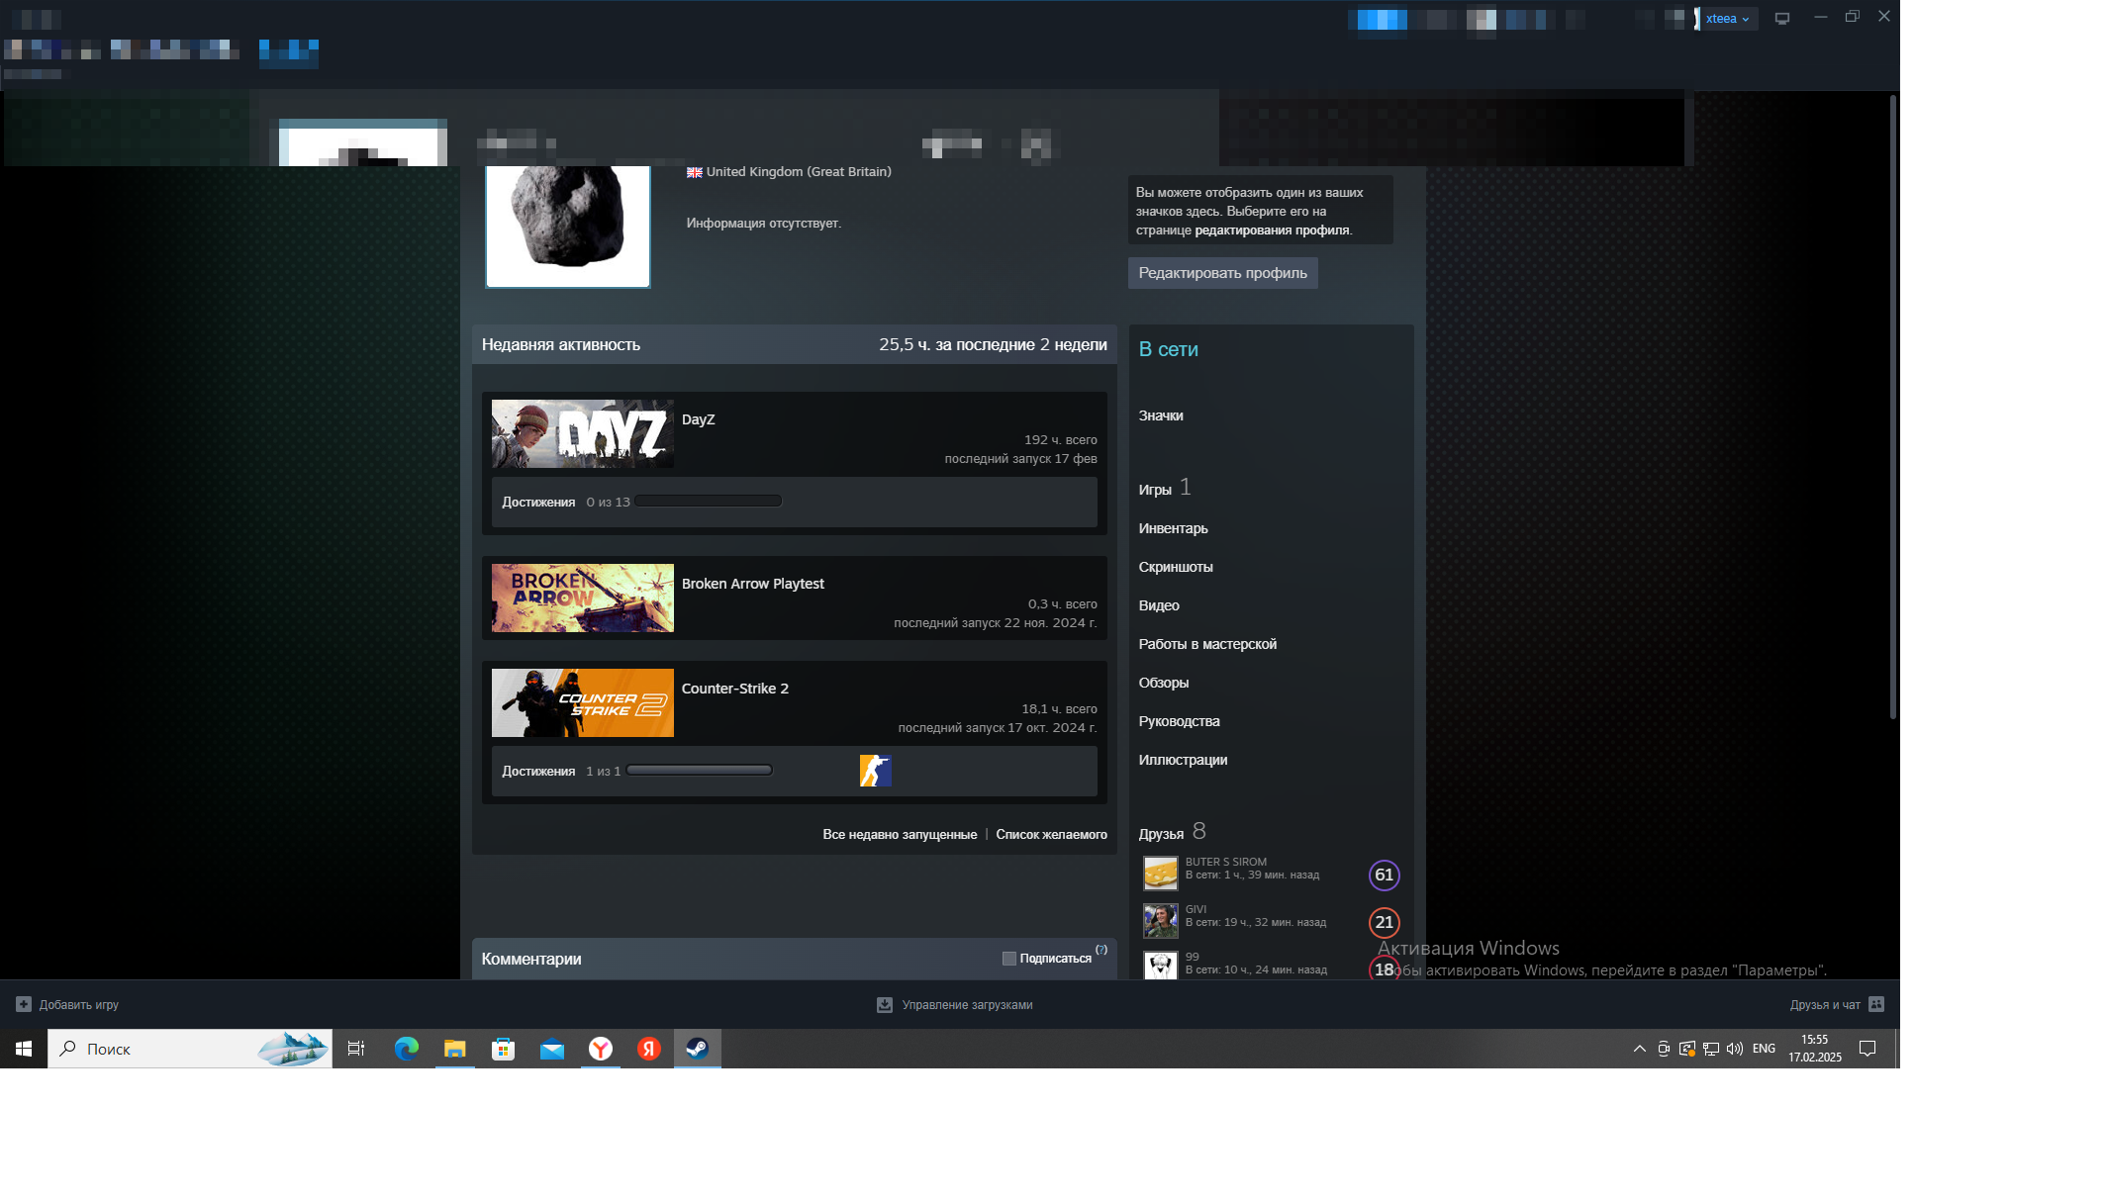Click the 25,5 ч. за последние 2 недели text
Image resolution: width=2106 pixels, height=1199 pixels.
[993, 345]
